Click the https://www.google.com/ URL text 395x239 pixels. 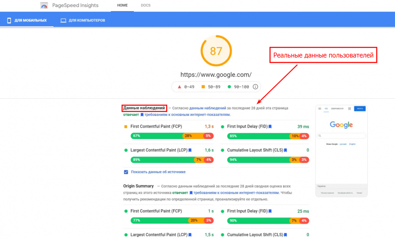(216, 75)
